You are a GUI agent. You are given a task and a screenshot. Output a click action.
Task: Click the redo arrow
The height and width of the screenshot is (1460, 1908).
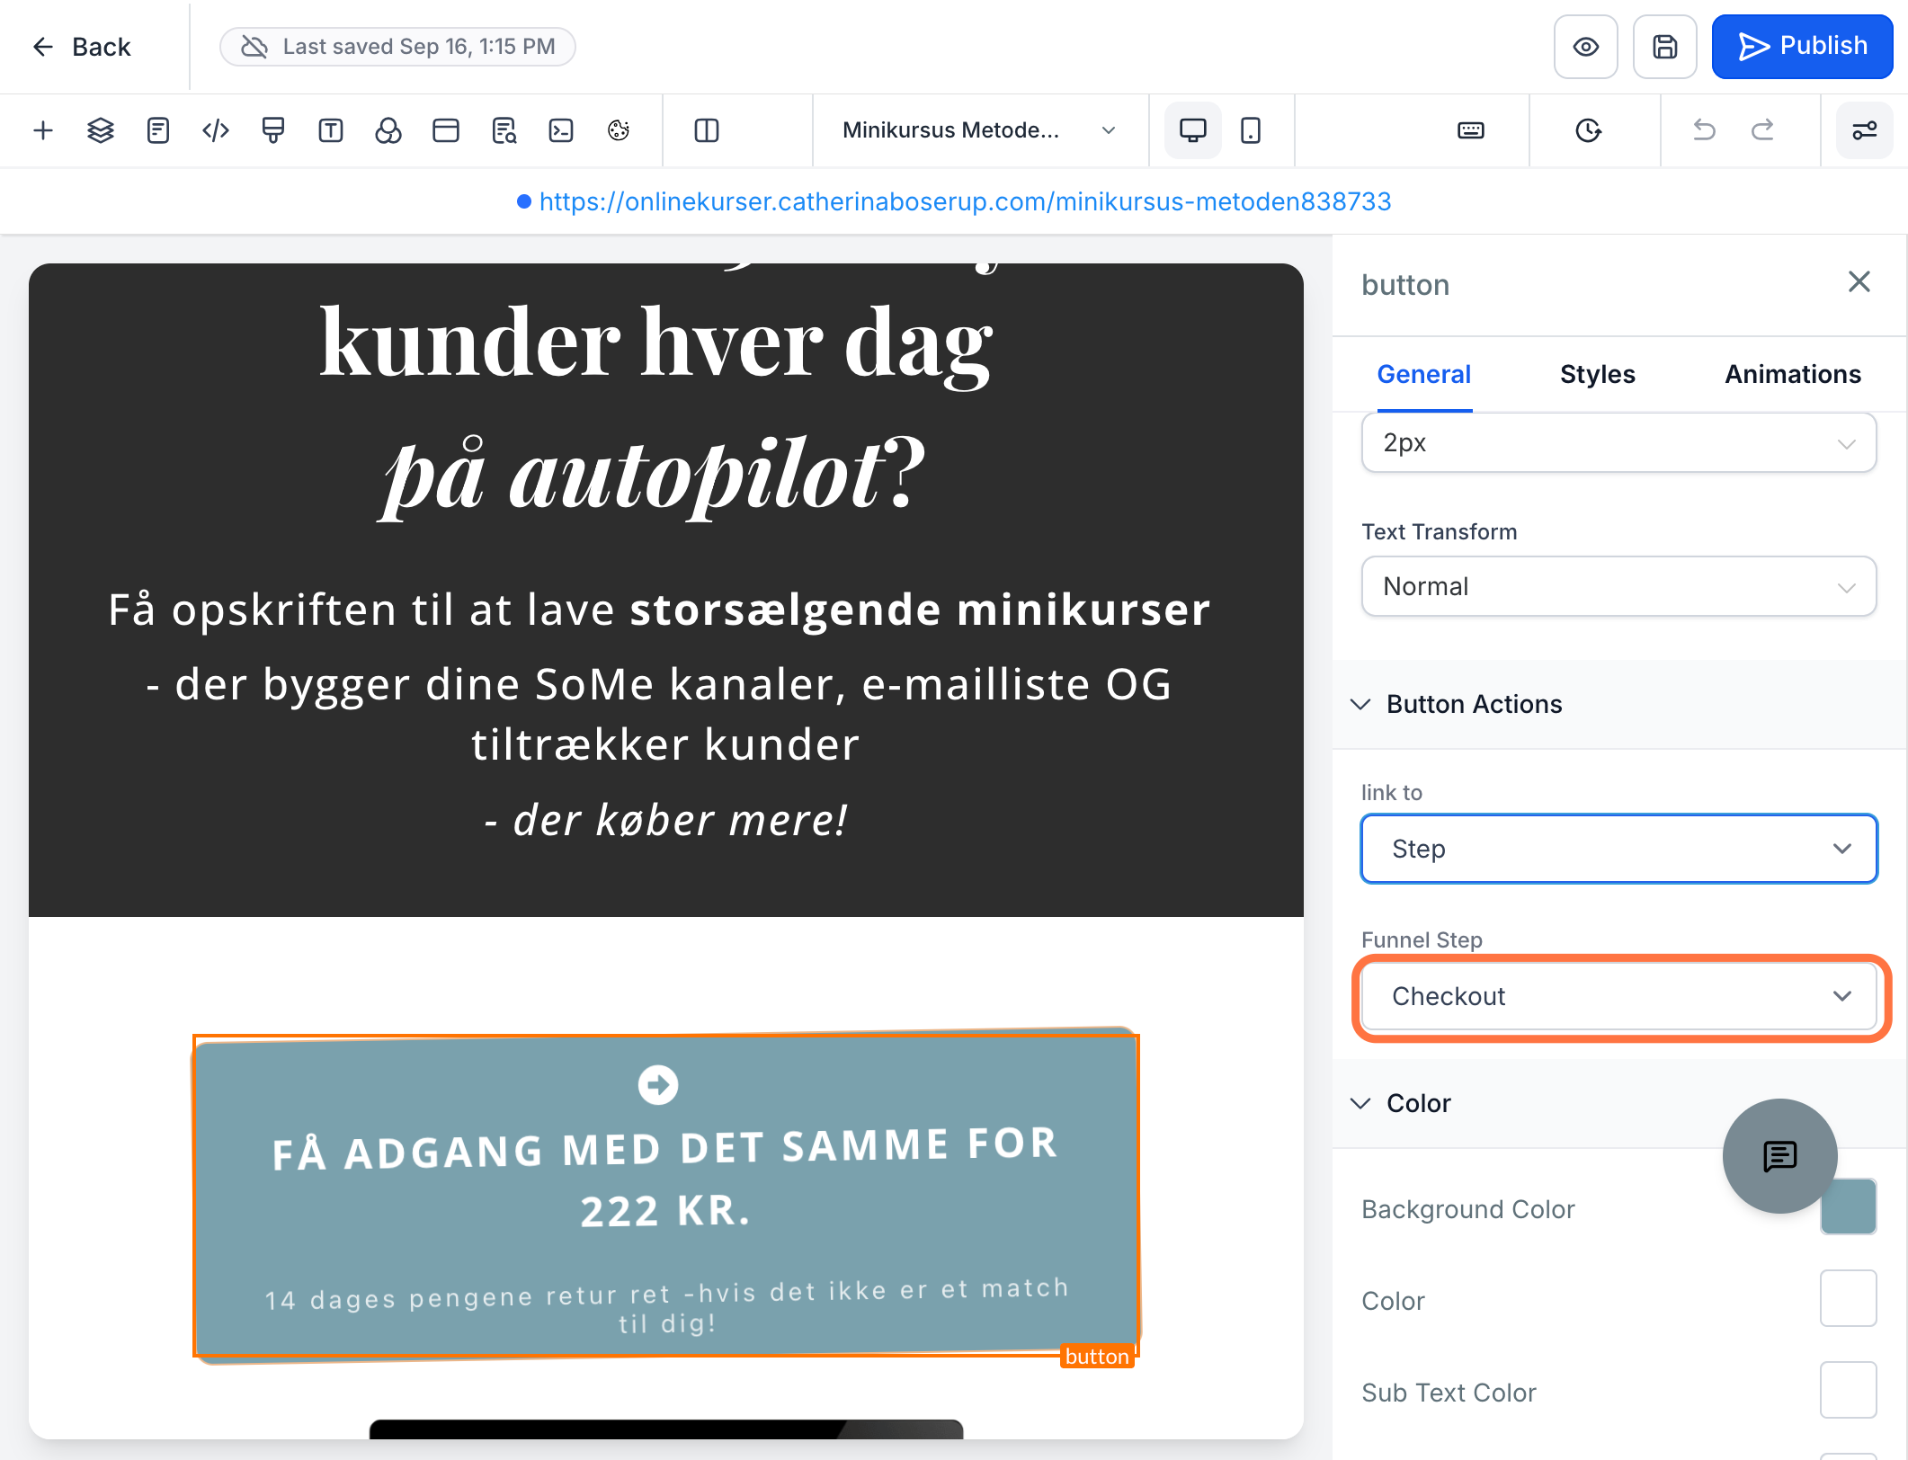[x=1762, y=131]
